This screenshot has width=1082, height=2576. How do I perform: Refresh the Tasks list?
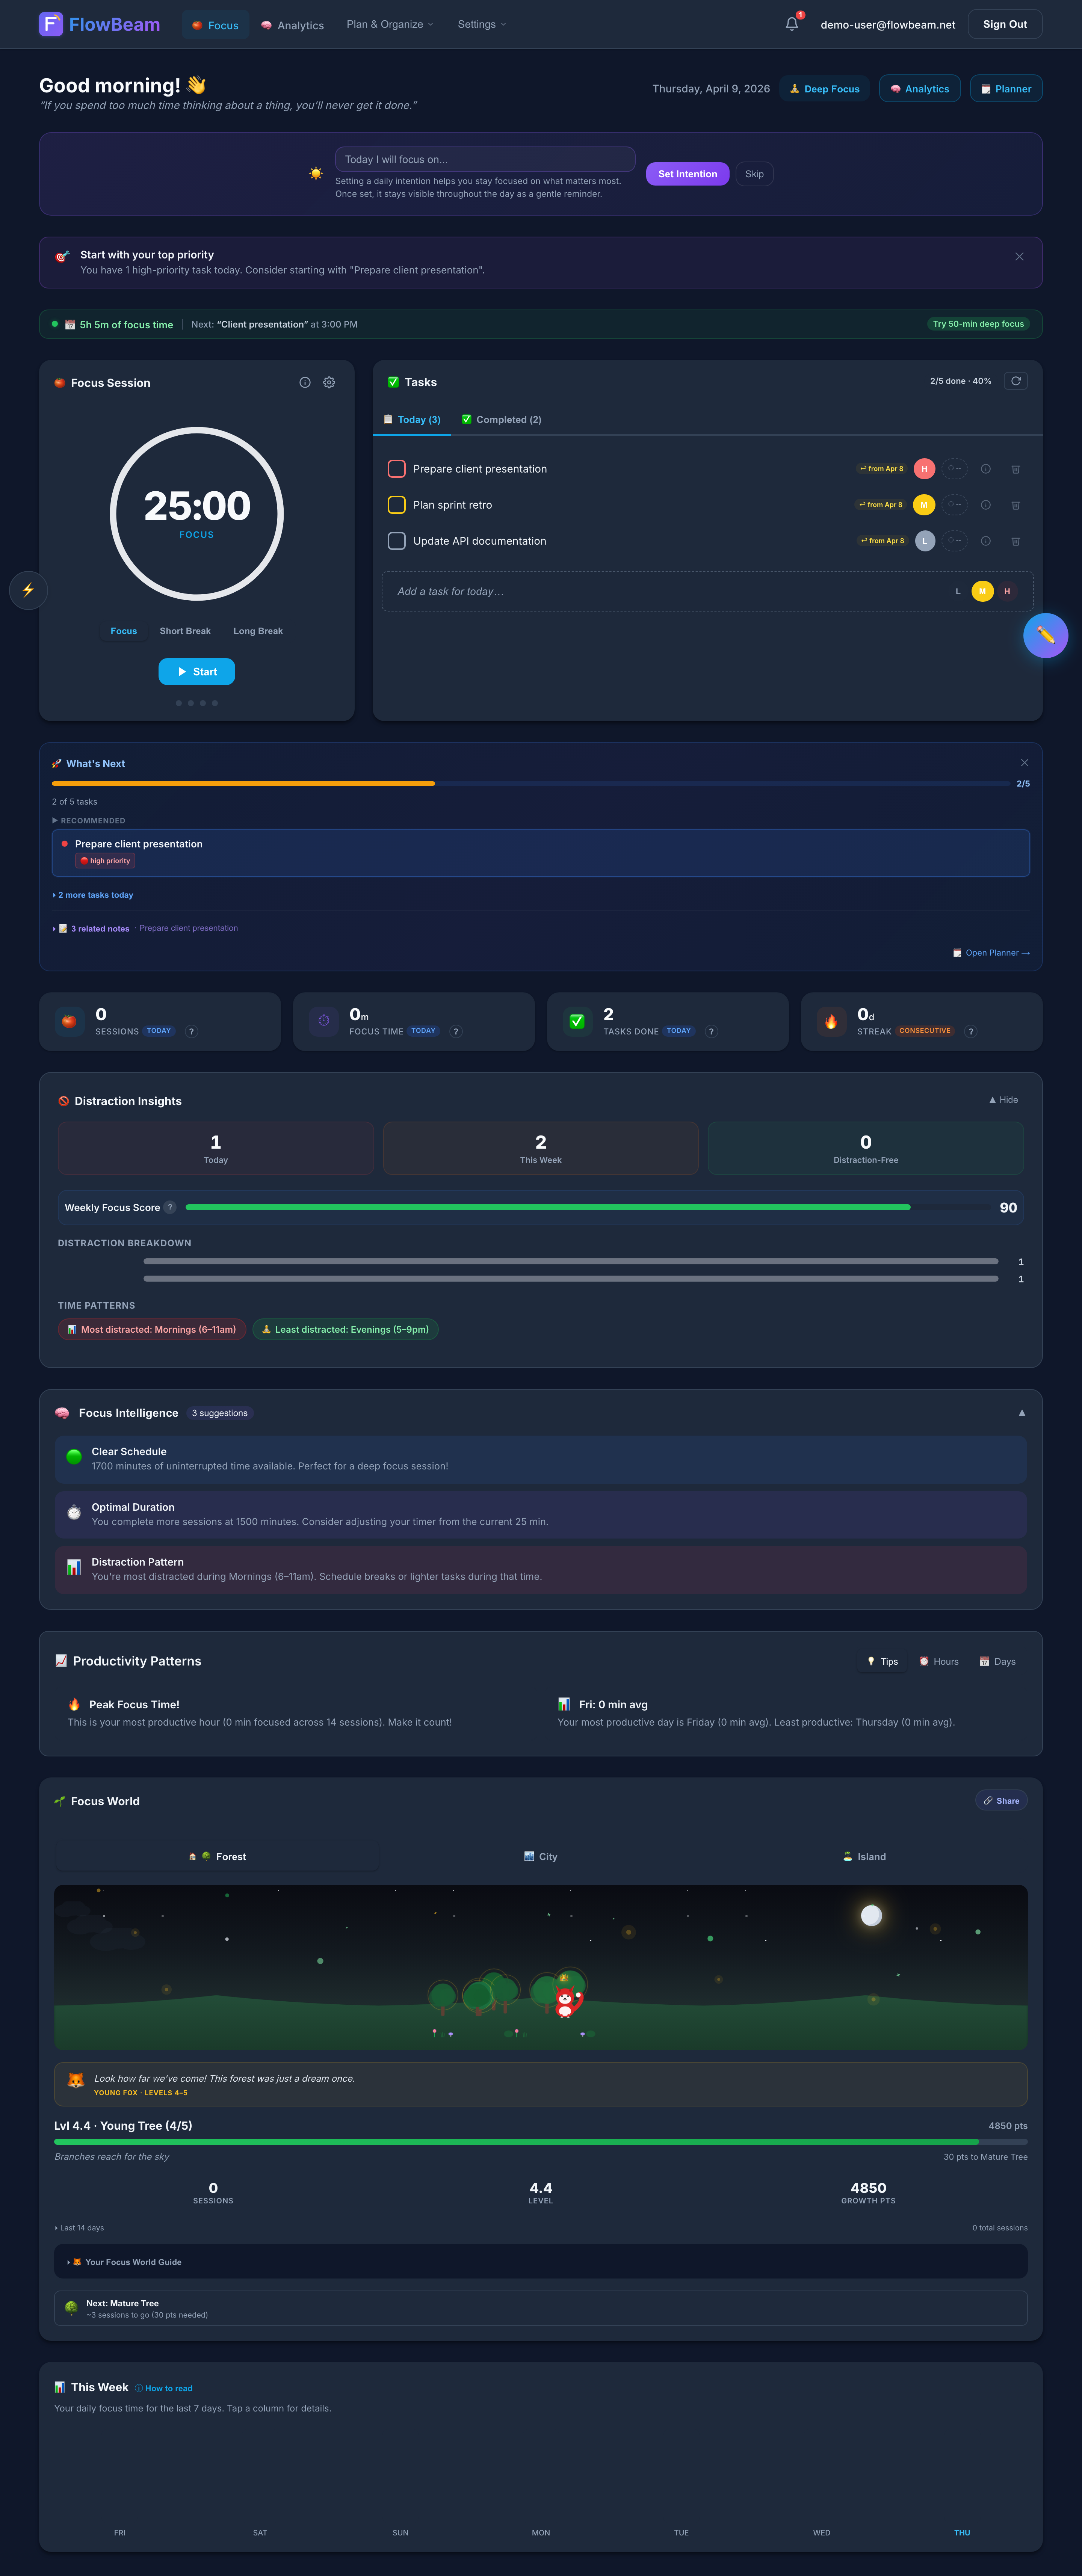click(x=1016, y=381)
